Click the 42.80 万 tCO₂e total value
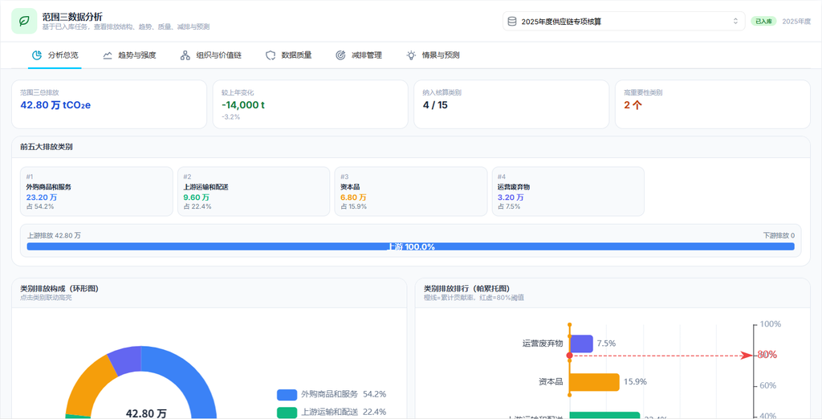The width and height of the screenshot is (822, 419). click(55, 105)
